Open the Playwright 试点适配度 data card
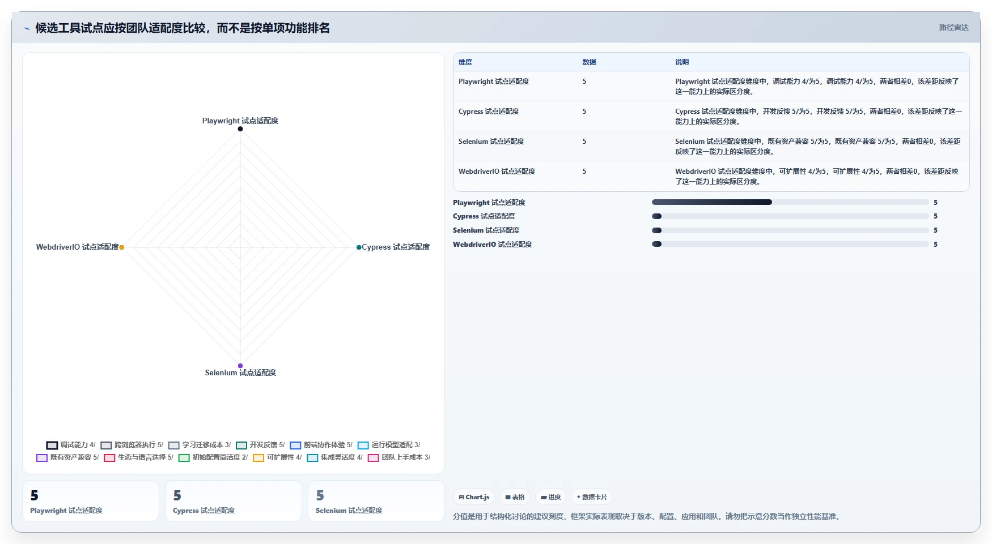This screenshot has height=544, width=992. pos(91,501)
